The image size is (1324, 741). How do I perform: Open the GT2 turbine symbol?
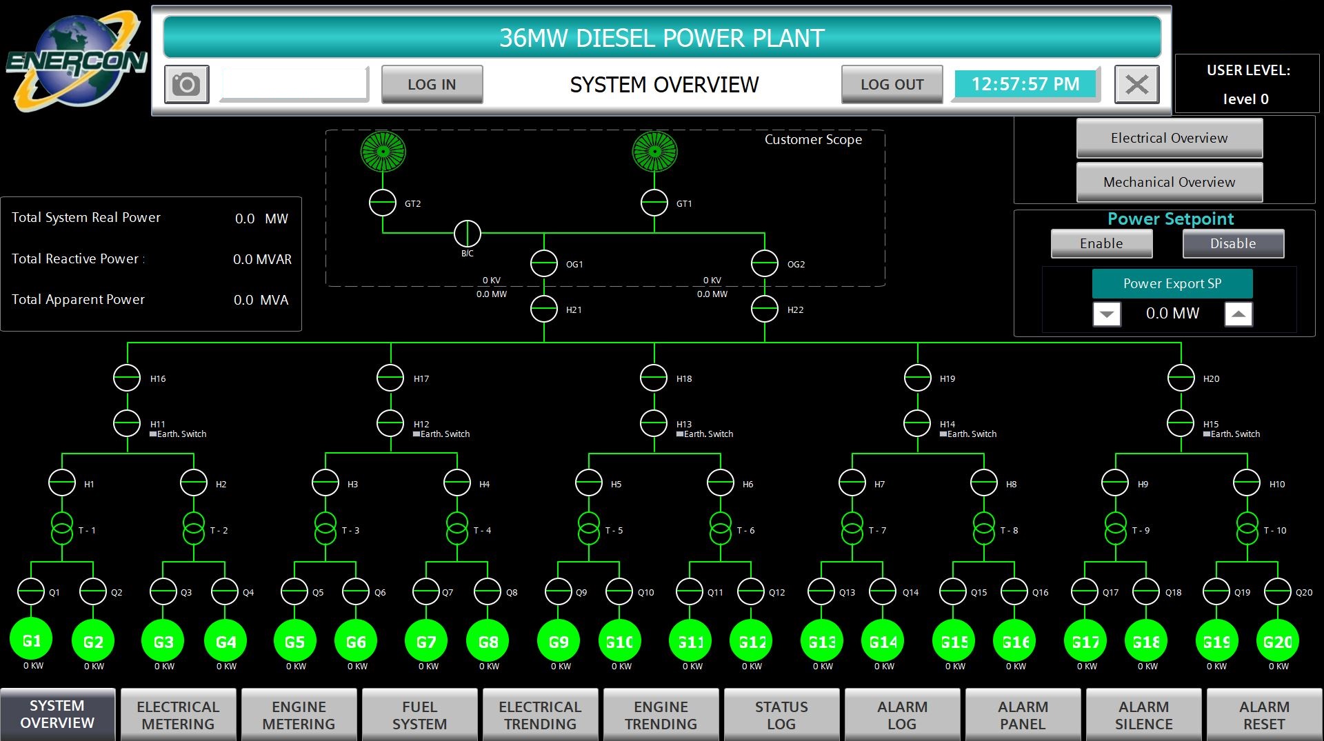click(x=383, y=152)
